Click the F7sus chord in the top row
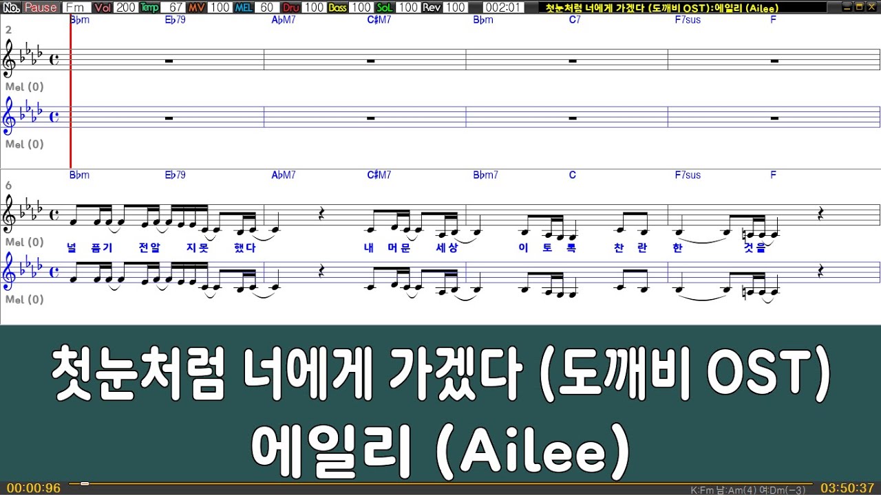 pyautogui.click(x=688, y=20)
